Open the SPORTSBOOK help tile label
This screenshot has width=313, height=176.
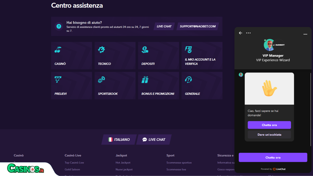108,94
